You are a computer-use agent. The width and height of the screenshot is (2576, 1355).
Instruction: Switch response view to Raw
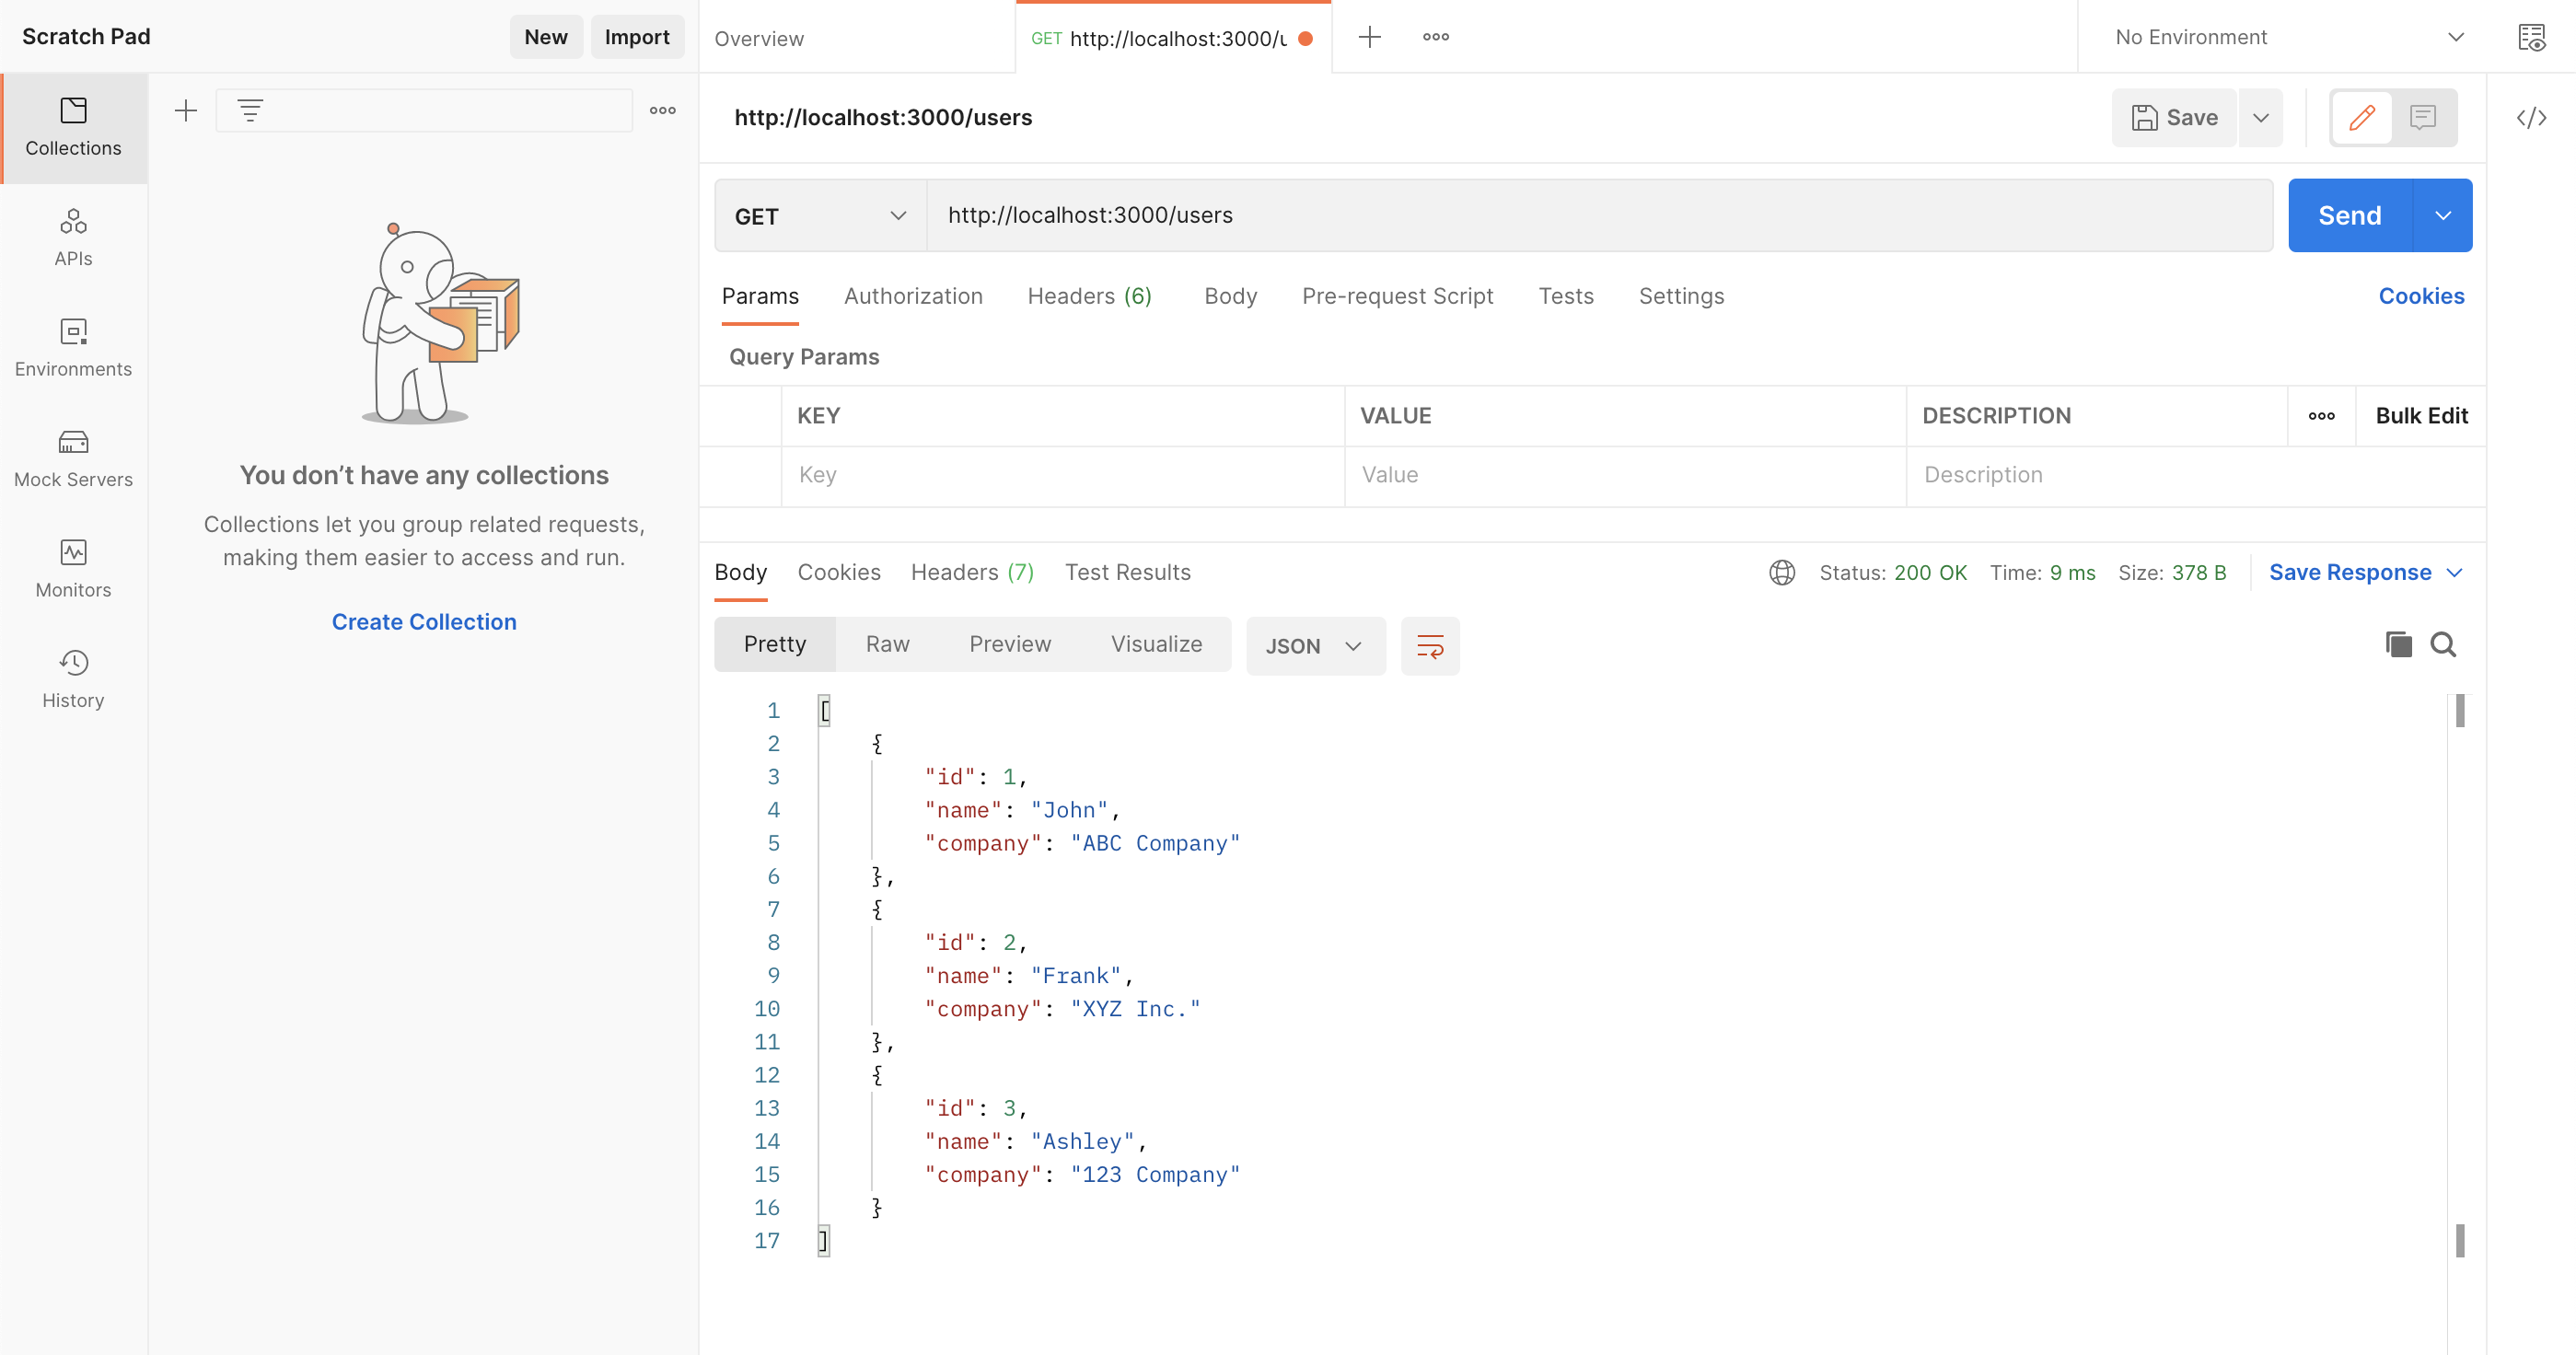(x=887, y=644)
